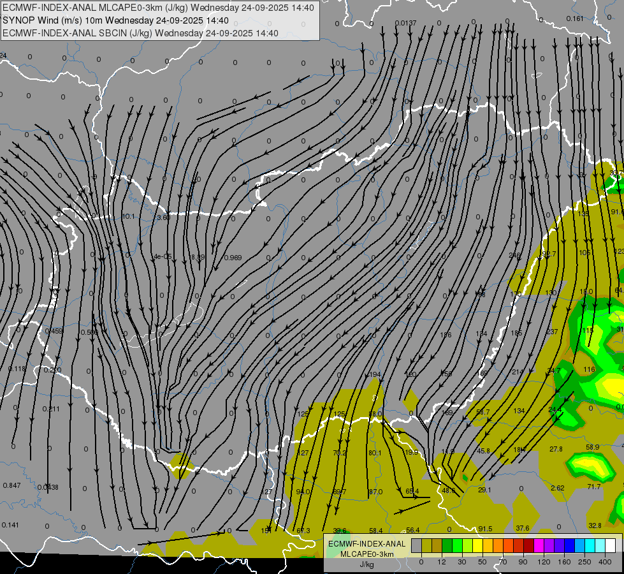The height and width of the screenshot is (574, 624).
Task: Click the 32.8 grid value
Action: click(595, 526)
